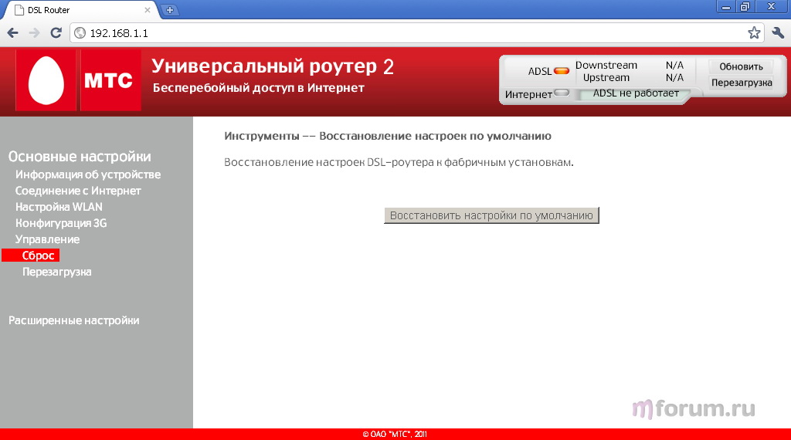
Task: Open Информация об устройстве page
Action: tap(88, 174)
